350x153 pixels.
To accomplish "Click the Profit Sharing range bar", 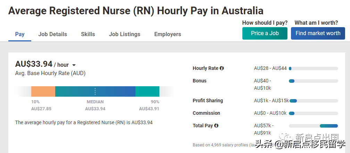I will 313,101.
